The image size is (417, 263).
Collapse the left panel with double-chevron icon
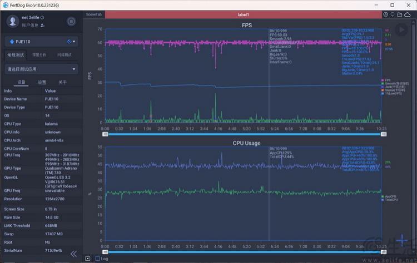coord(73,254)
